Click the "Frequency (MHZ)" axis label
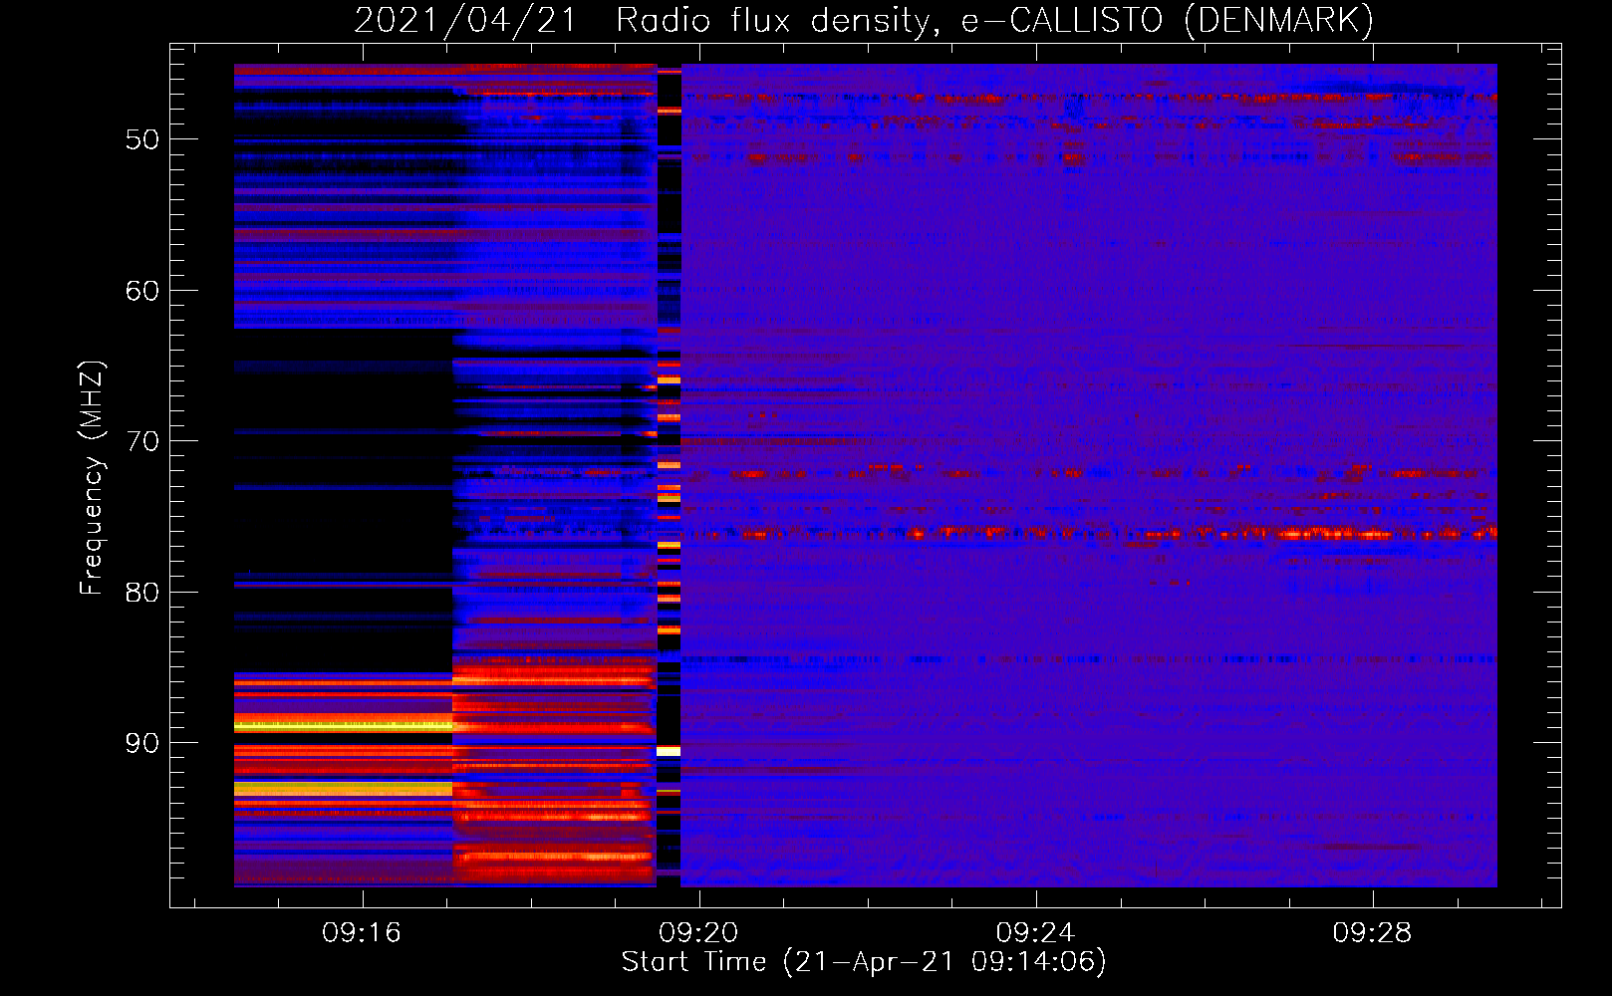 [x=92, y=478]
